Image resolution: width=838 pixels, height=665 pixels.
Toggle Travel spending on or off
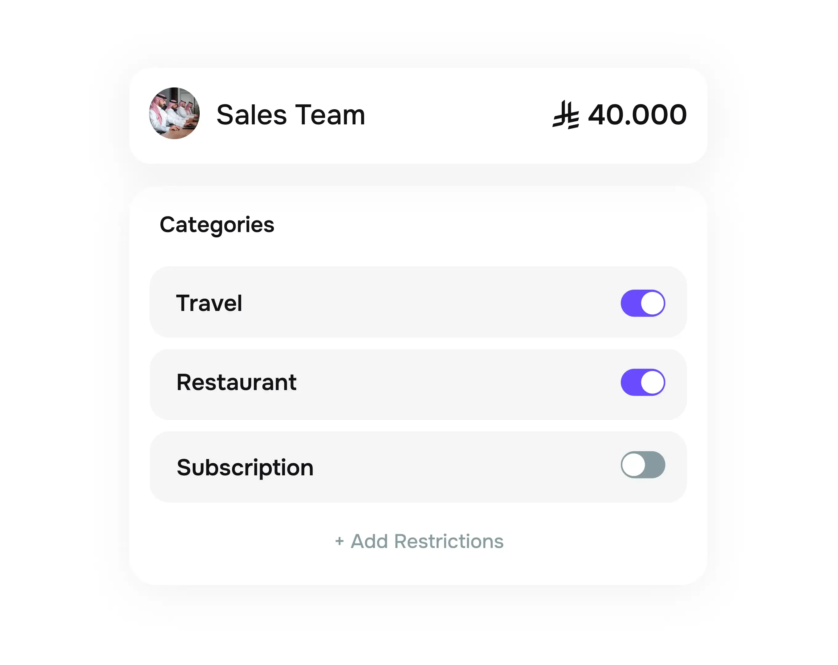tap(643, 303)
